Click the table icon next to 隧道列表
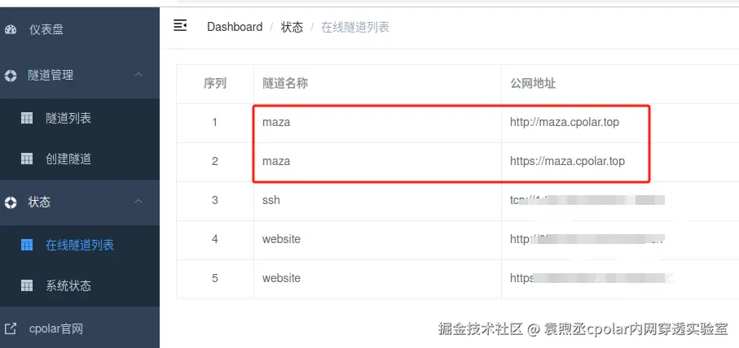 point(27,118)
